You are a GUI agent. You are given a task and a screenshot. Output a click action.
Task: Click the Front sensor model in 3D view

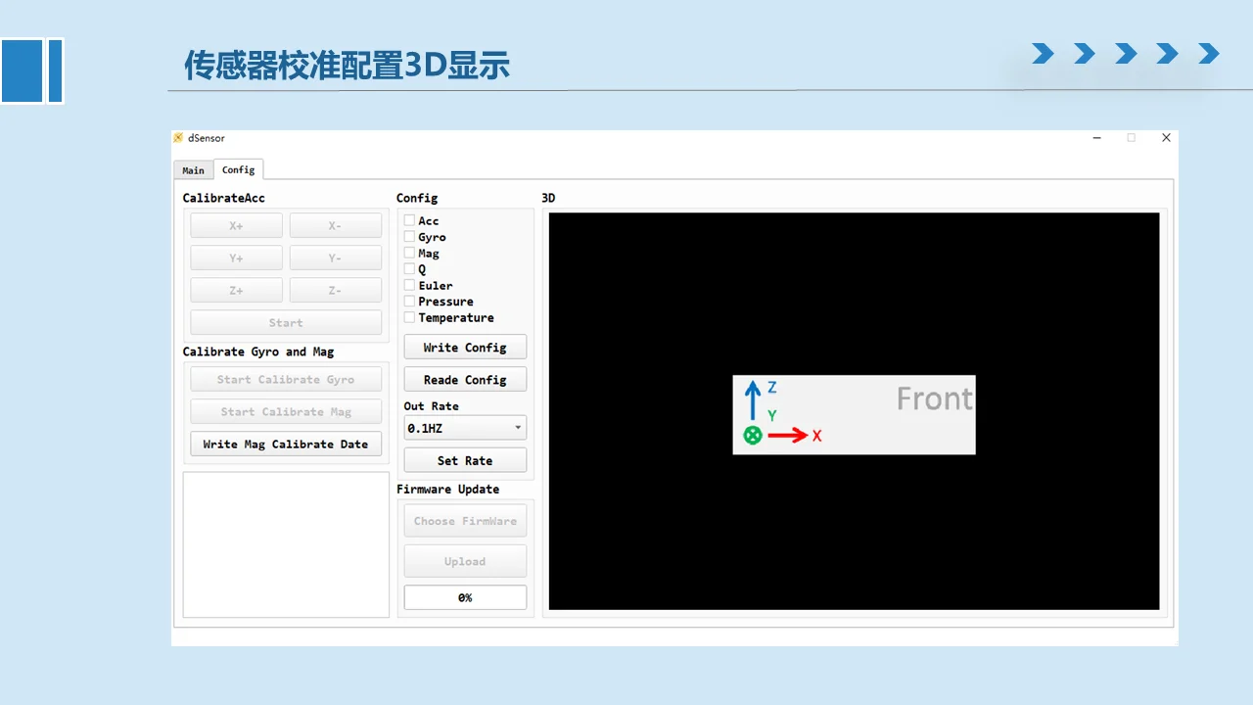[854, 415]
